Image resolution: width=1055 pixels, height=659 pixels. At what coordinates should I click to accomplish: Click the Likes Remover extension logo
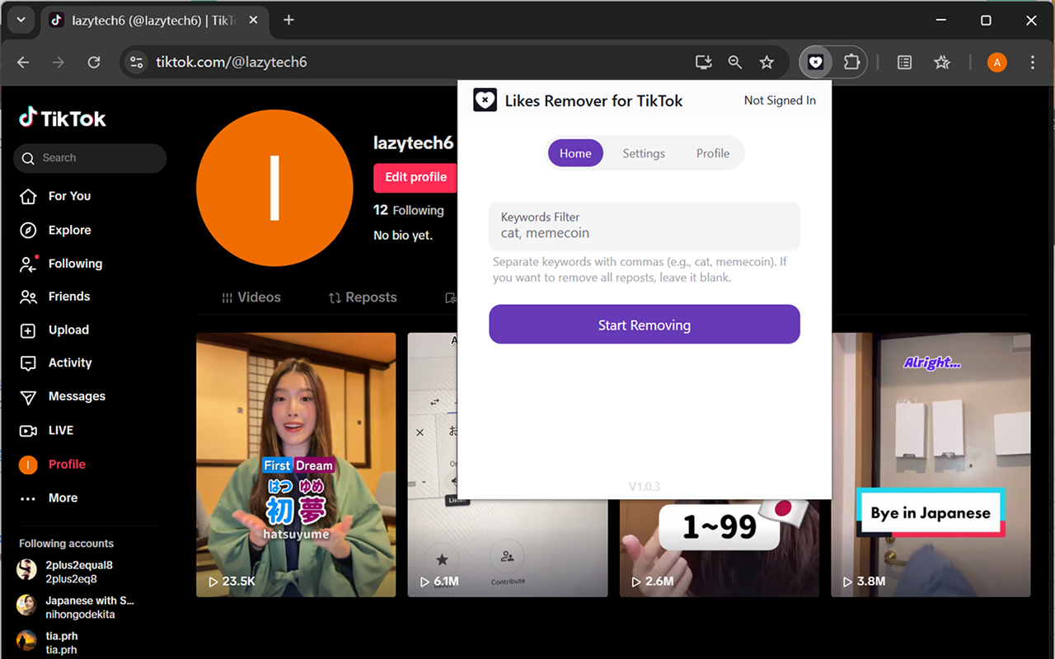(x=485, y=100)
